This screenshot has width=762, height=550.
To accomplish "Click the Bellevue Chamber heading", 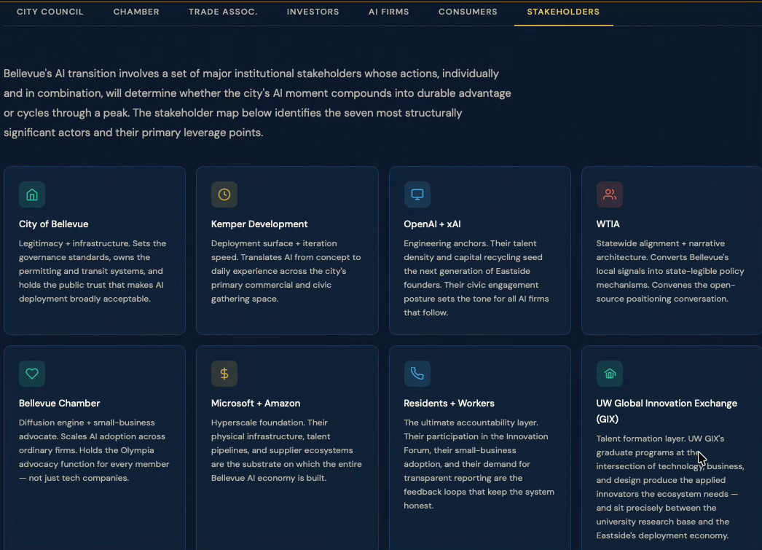I will tap(59, 404).
